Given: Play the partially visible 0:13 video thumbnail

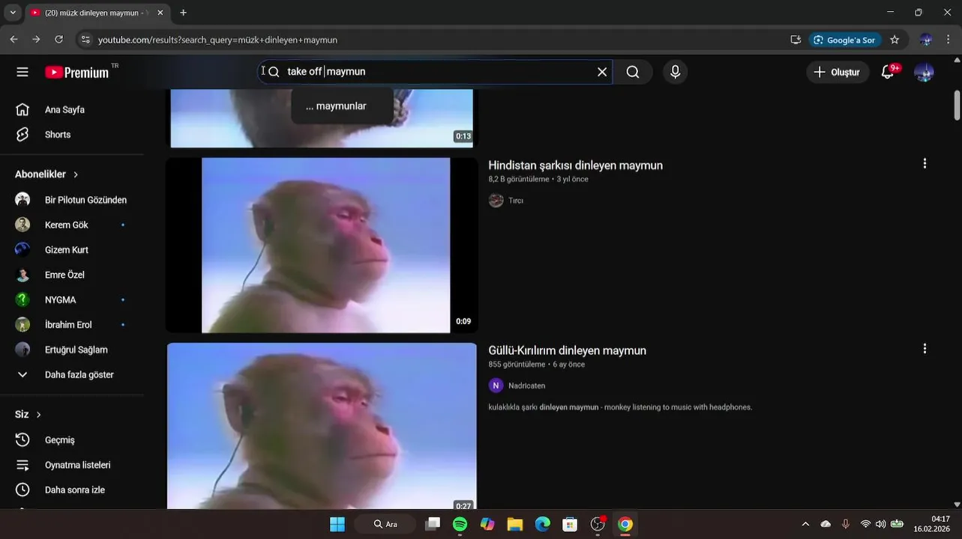Looking at the screenshot, I should point(322,118).
